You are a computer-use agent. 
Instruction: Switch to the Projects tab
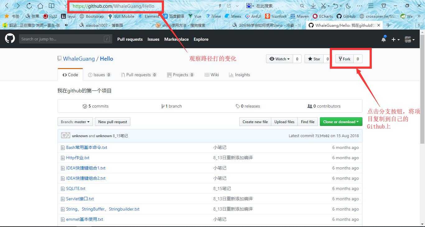181,75
